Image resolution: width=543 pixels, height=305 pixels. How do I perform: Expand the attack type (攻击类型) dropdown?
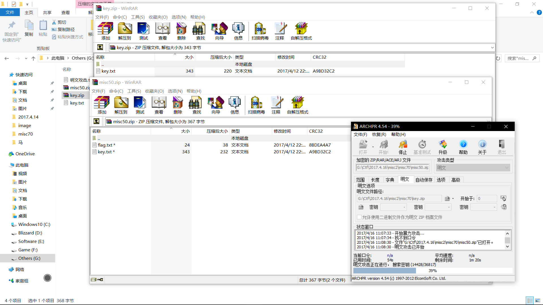tap(507, 168)
